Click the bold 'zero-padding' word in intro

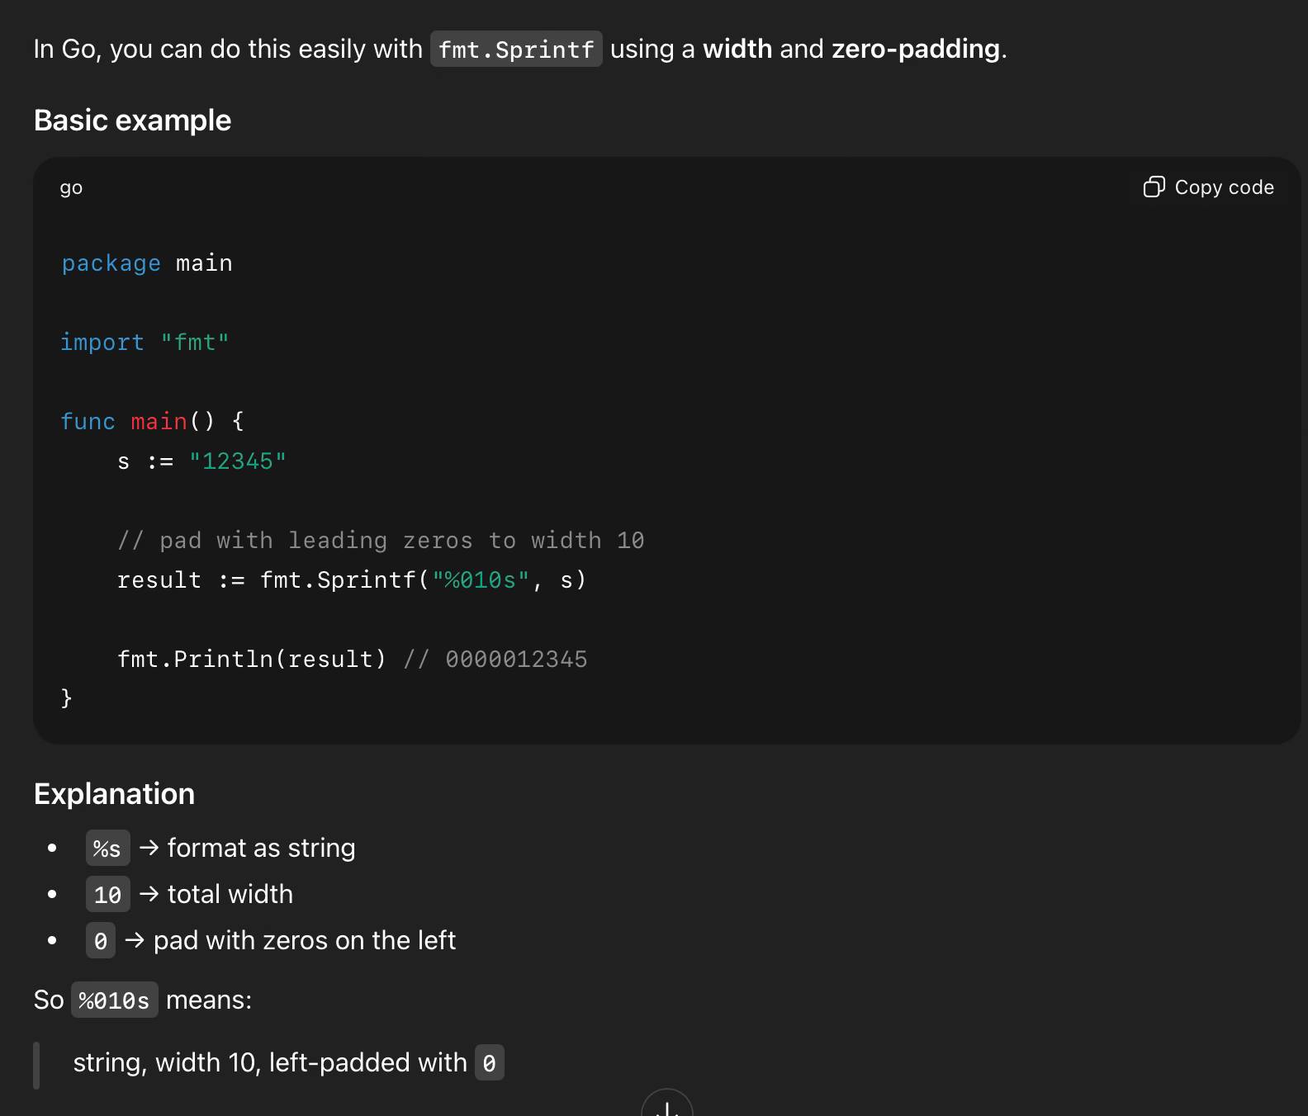pos(916,50)
